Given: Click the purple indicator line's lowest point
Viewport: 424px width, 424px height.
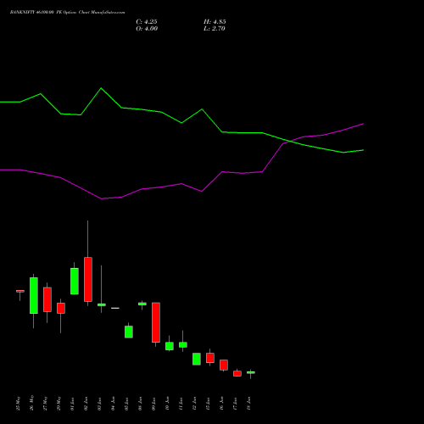Looking at the screenshot, I should pos(102,198).
